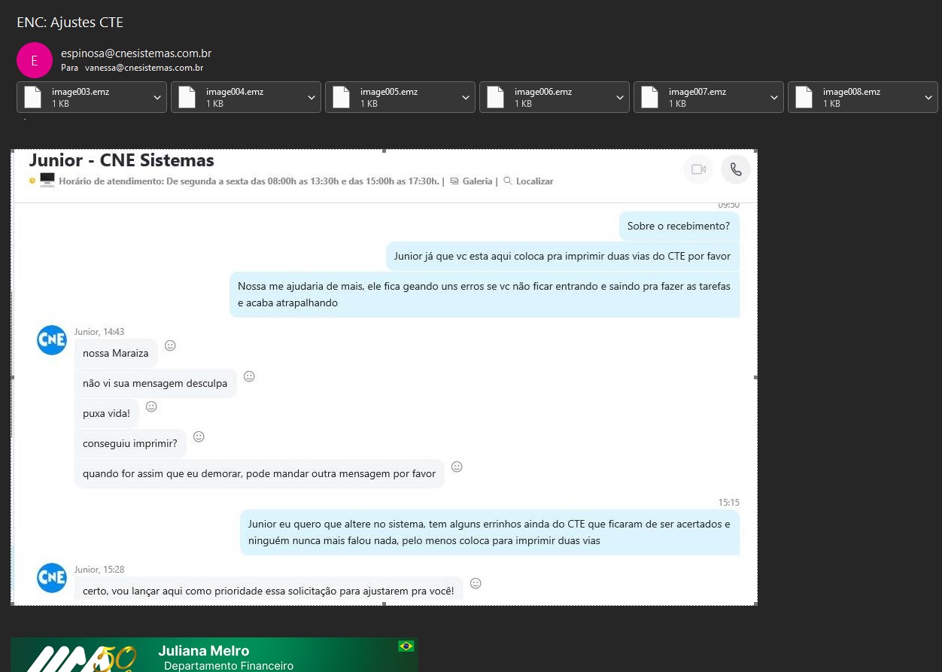Screen dimensions: 942x672
Task: Click the file icon of image003.emz
Action: pyautogui.click(x=33, y=97)
